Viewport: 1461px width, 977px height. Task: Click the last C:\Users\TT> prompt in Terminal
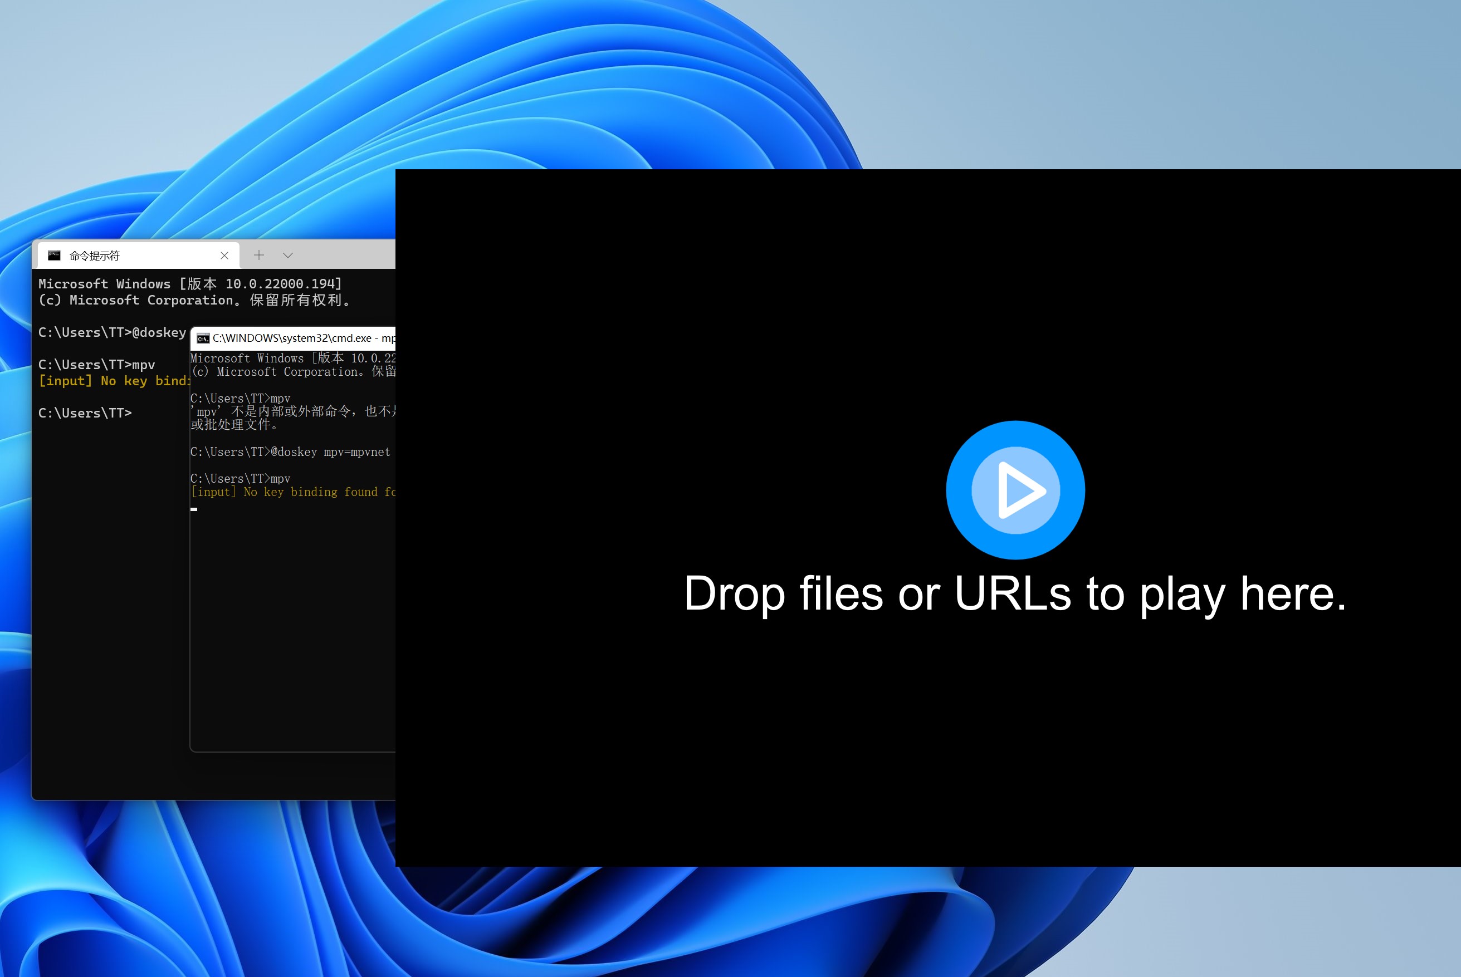click(85, 413)
